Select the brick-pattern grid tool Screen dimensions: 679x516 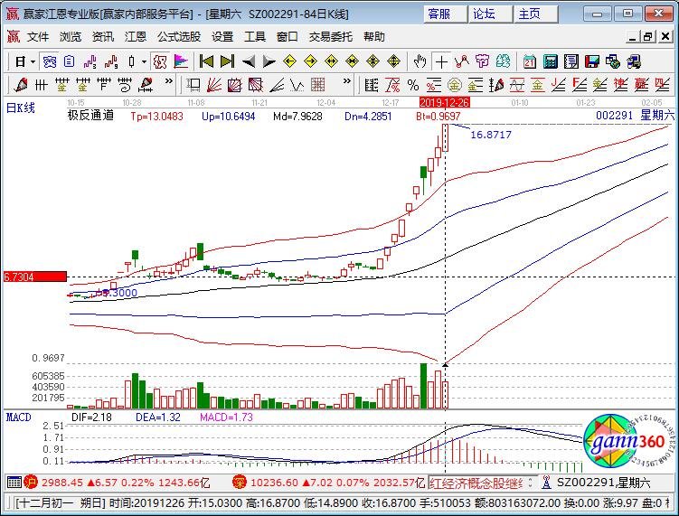pos(318,84)
